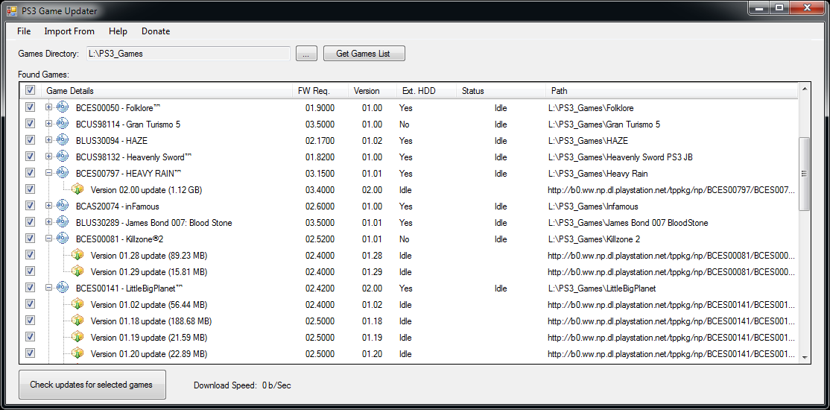Uncheck the Heavenly Sword game checkbox
The height and width of the screenshot is (410, 830).
(30, 157)
